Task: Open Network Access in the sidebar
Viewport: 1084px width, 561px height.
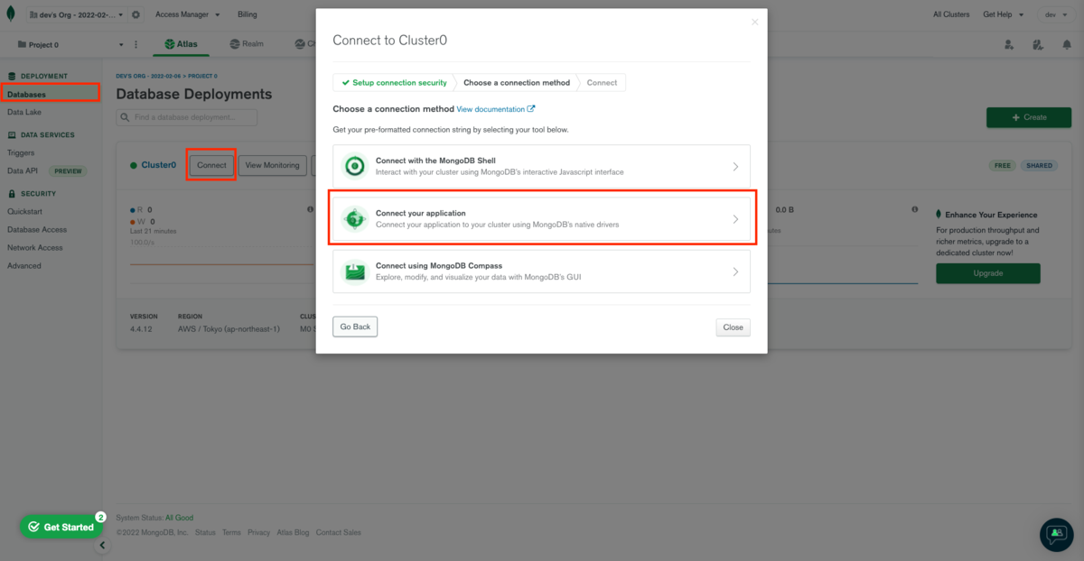Action: click(35, 247)
